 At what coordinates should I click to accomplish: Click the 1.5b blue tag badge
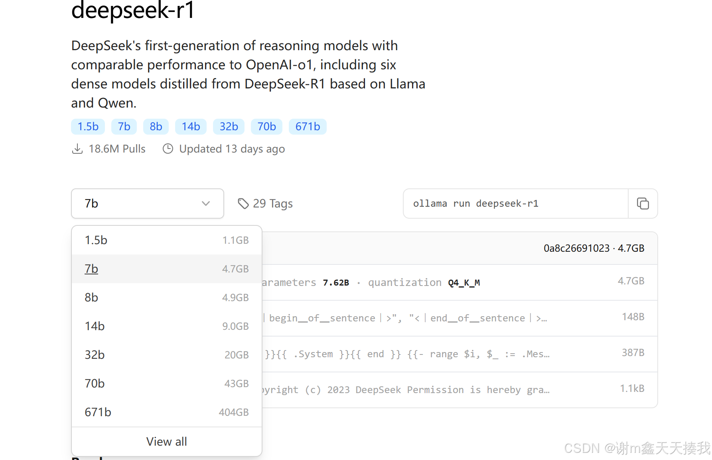(88, 127)
